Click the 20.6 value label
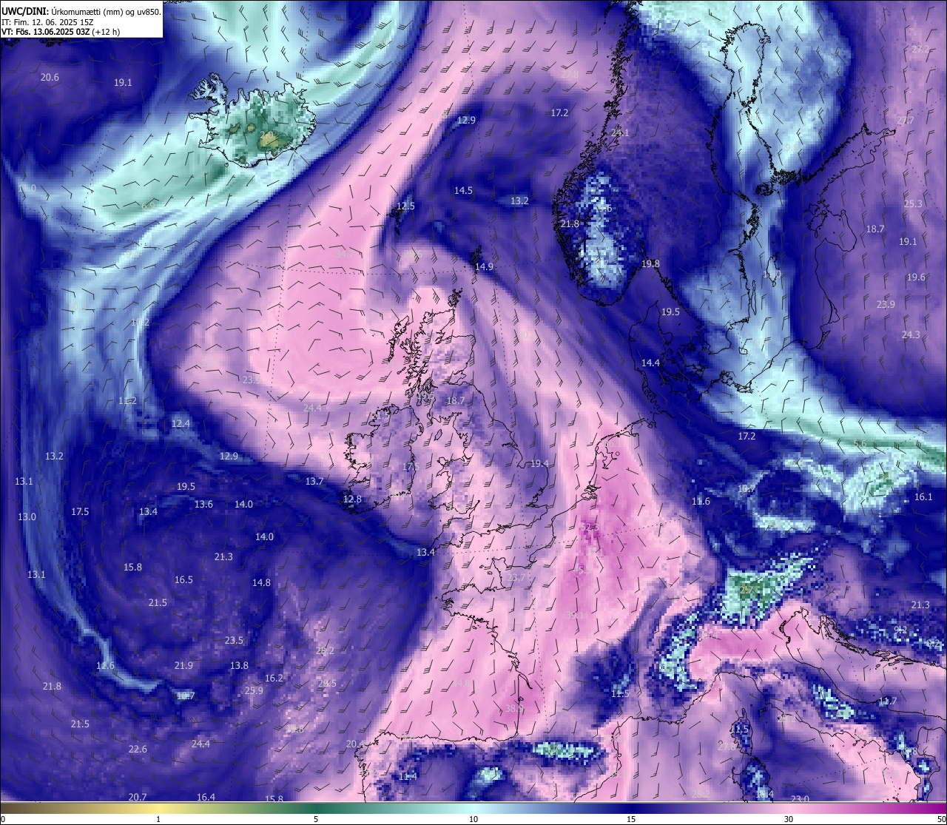This screenshot has height=825, width=947. click(50, 77)
